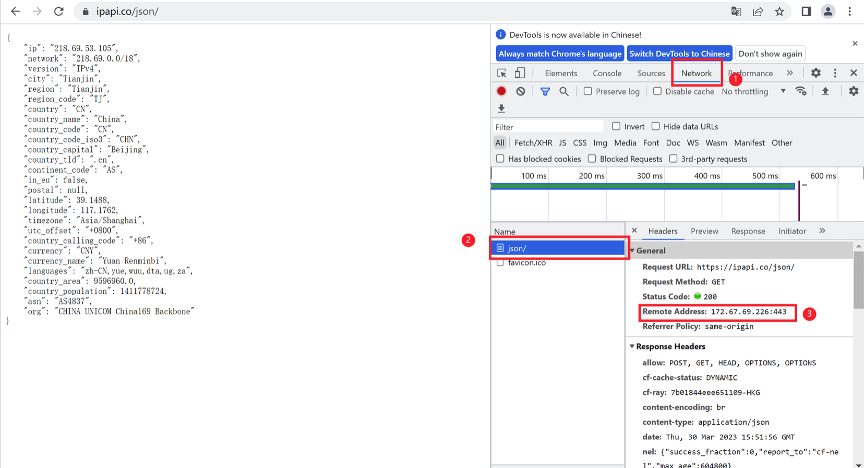Bookmark this page with star
Viewport: 864px width, 468px height.
click(x=779, y=11)
